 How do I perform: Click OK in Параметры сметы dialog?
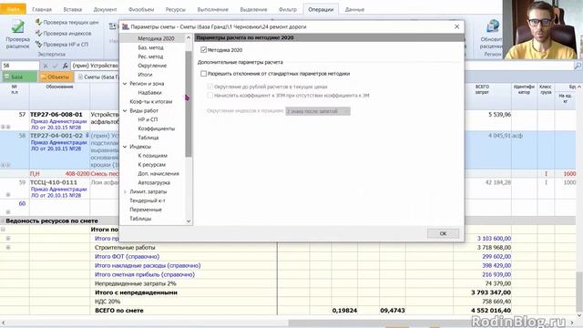[443, 233]
